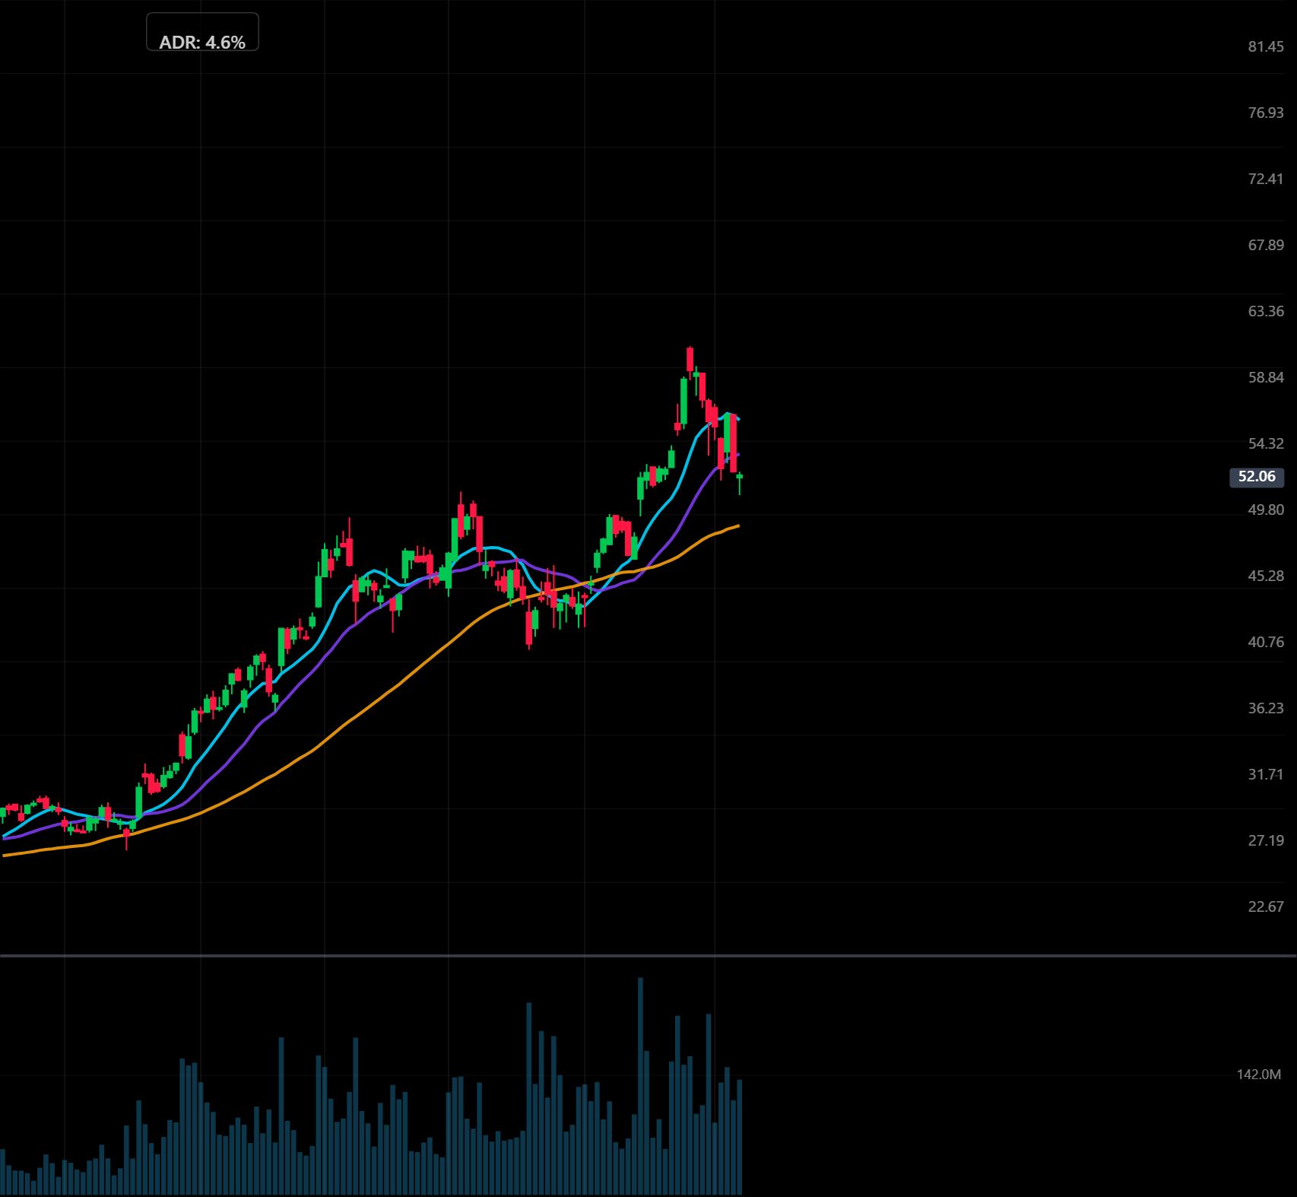Click the 142.0M volume axis label
Viewport: 1297px width, 1197px height.
1258,1075
